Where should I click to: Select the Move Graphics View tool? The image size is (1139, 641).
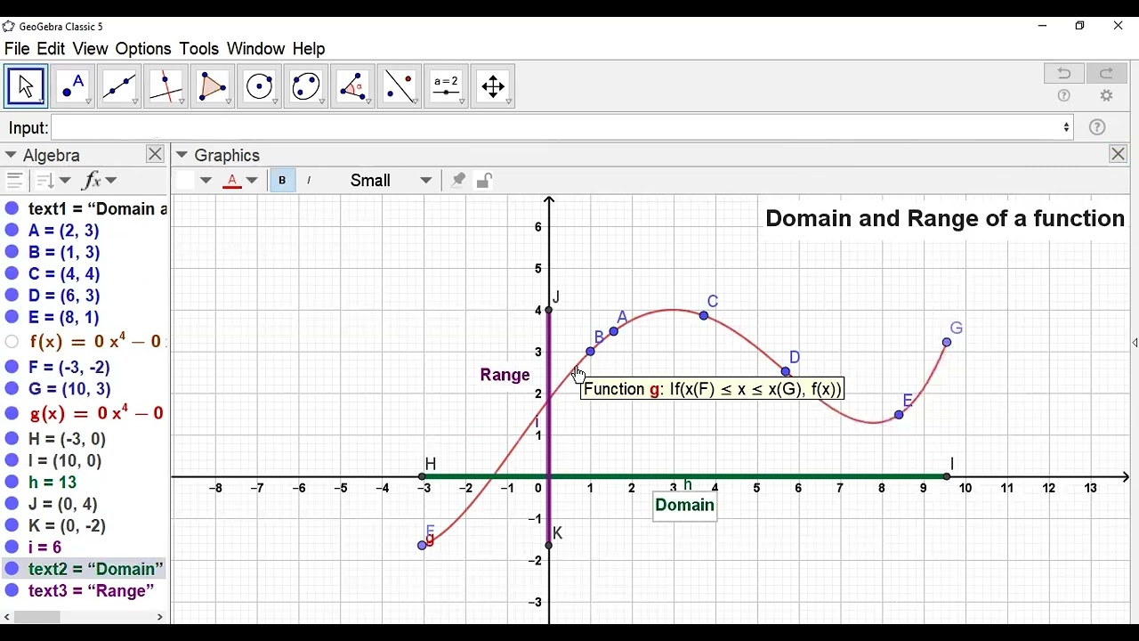point(492,86)
